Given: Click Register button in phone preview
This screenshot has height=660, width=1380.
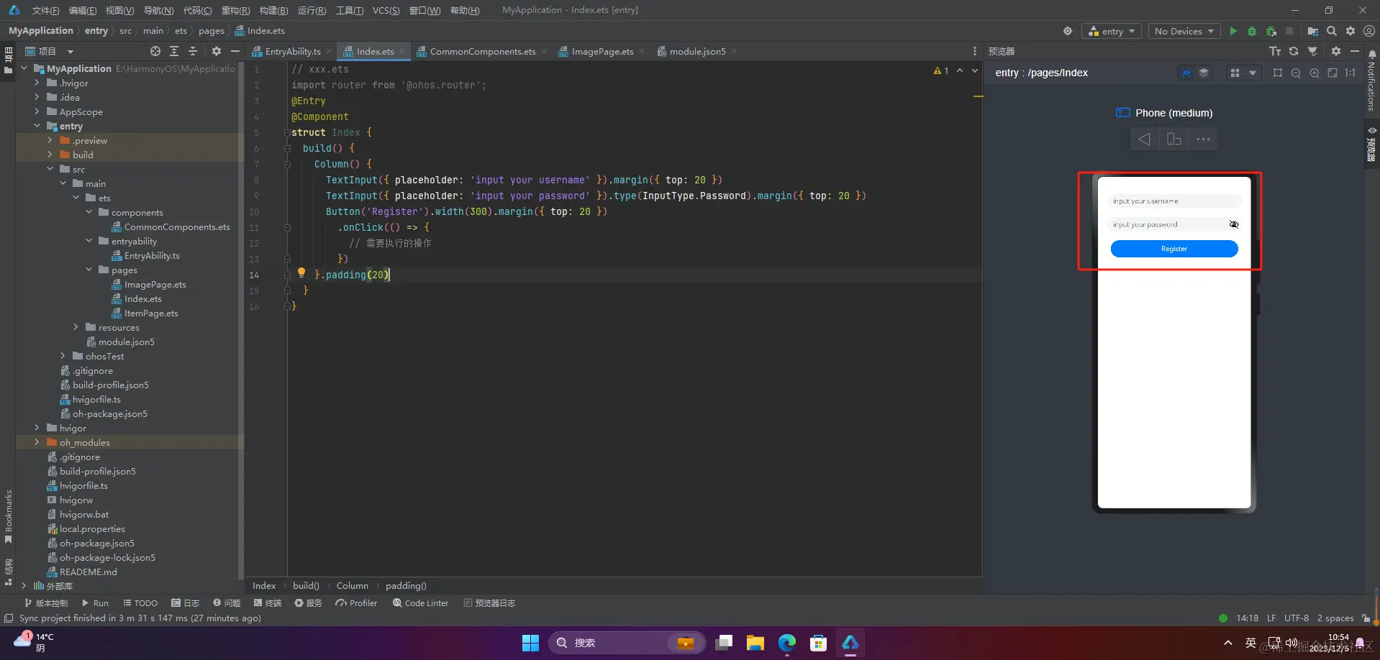Looking at the screenshot, I should coord(1174,249).
